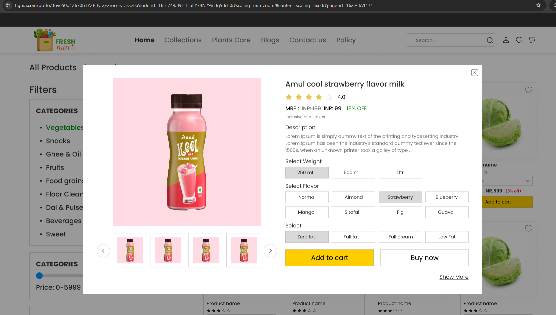Open the Show More link
This screenshot has height=315, width=556.
coord(454,277)
